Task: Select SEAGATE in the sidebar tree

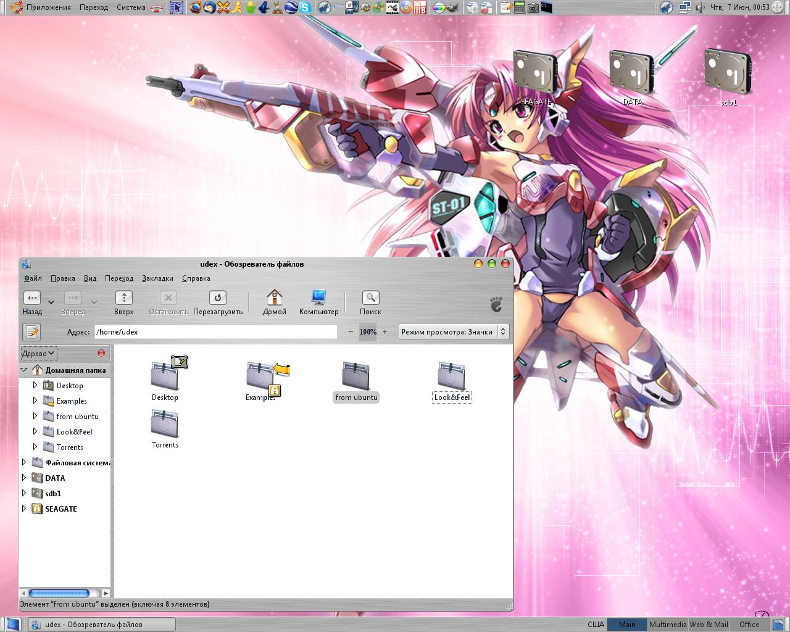Action: 60,509
